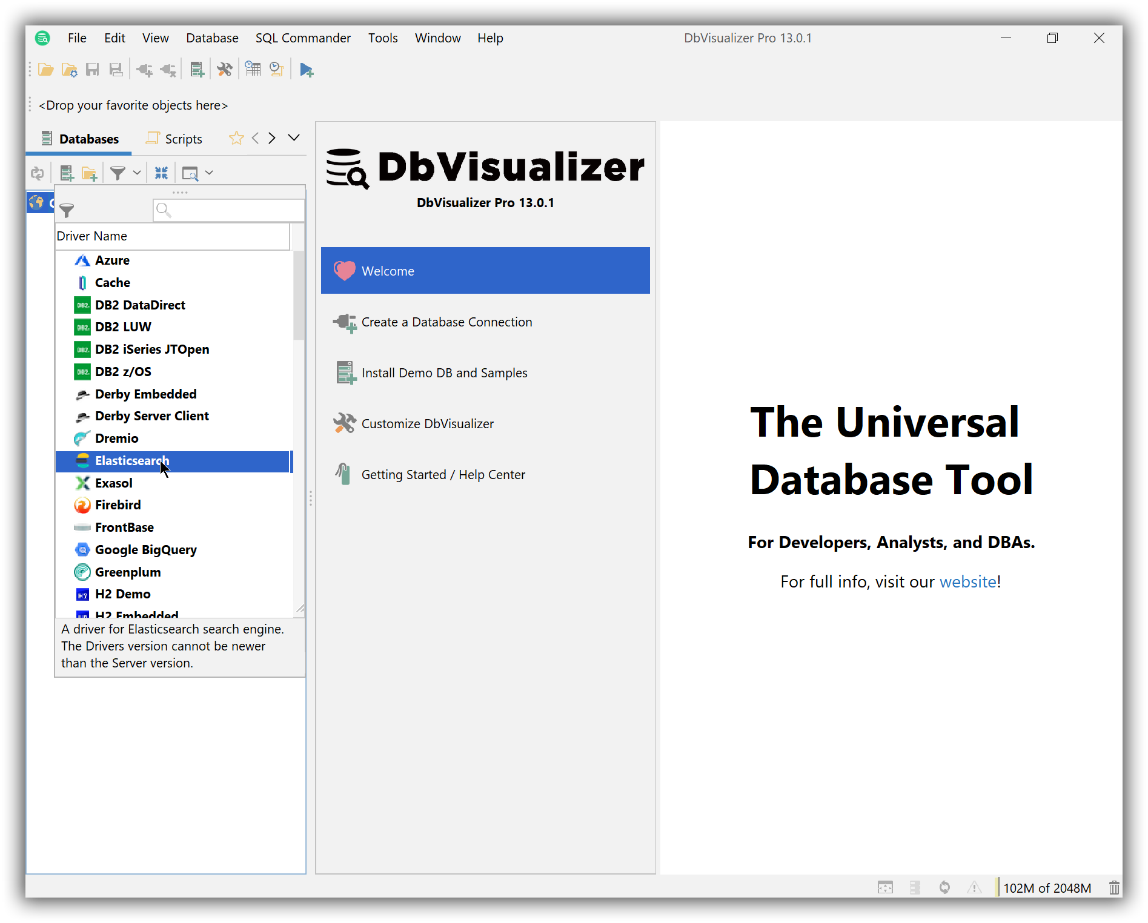Open the SQL Commander menu
Image resolution: width=1148 pixels, height=923 pixels.
point(303,38)
